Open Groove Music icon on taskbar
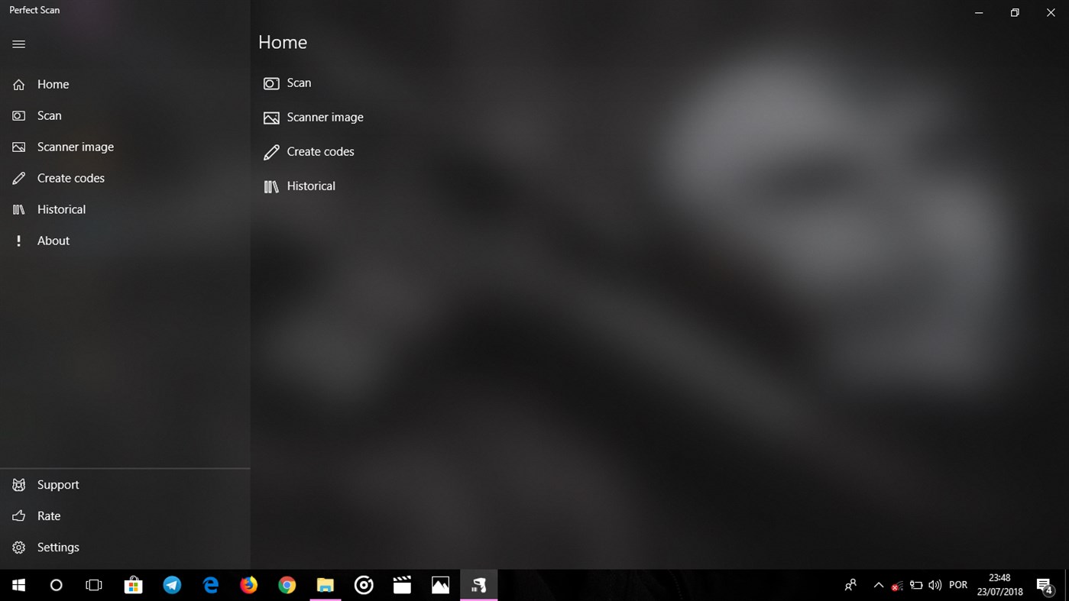 [x=364, y=585]
